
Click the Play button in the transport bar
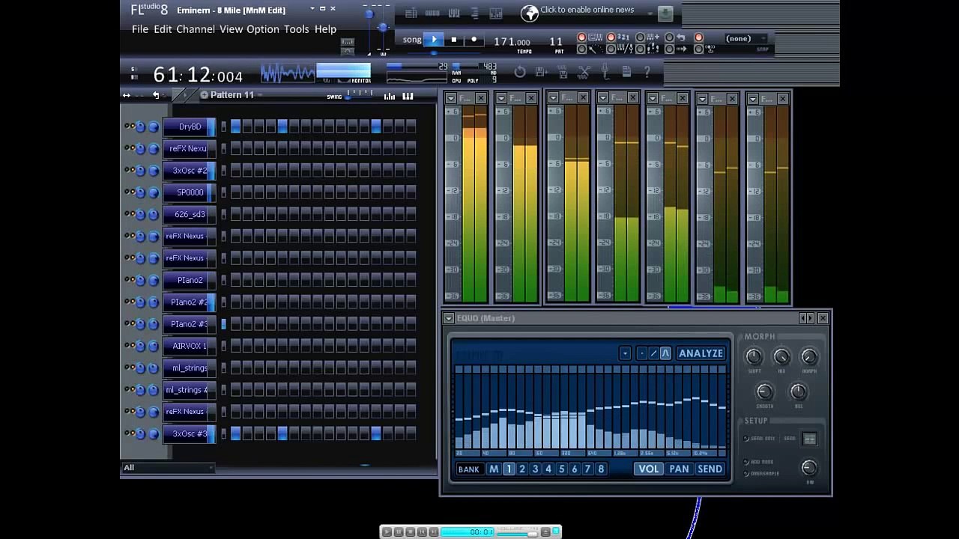434,40
